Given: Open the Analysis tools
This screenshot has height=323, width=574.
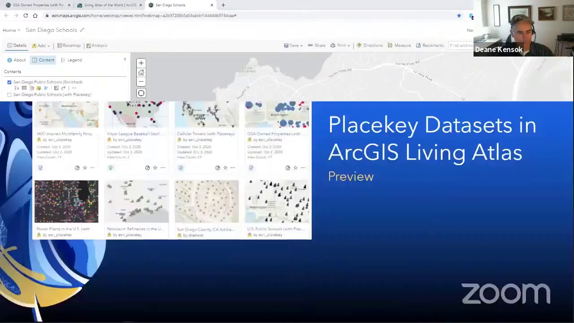Looking at the screenshot, I should tap(96, 45).
